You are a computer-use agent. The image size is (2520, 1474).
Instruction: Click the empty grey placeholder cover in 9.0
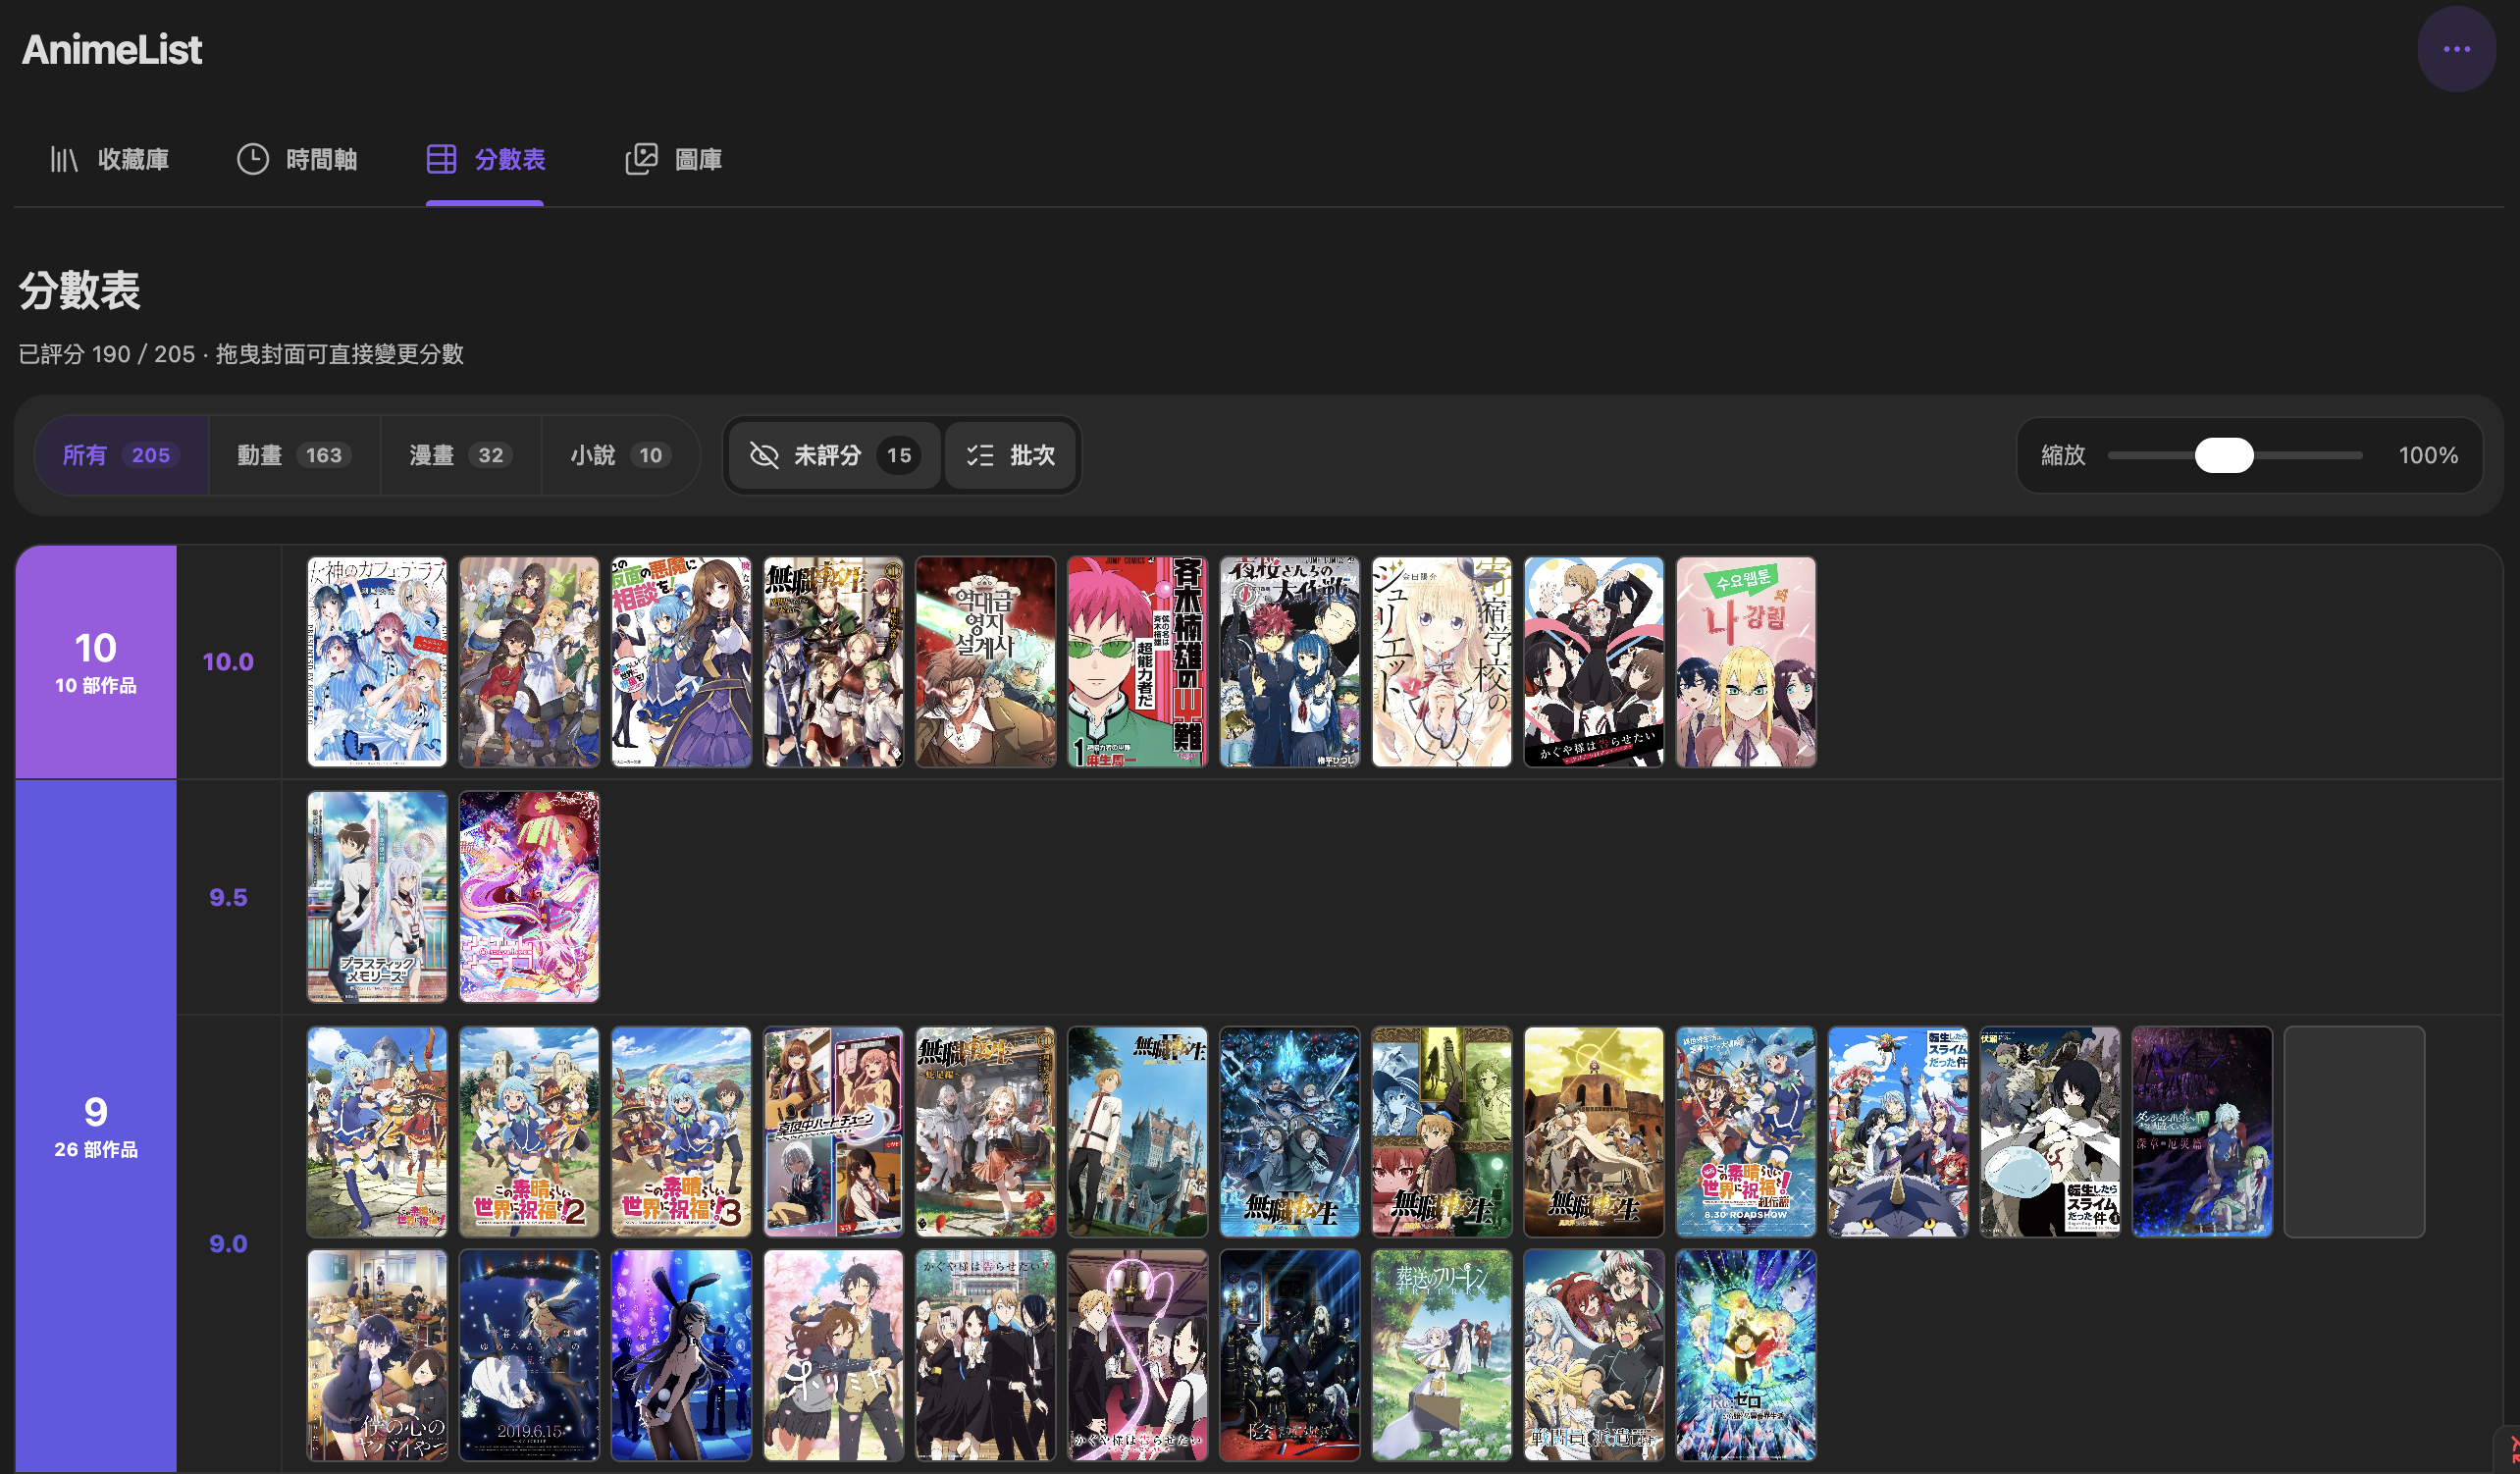pos(2354,1132)
